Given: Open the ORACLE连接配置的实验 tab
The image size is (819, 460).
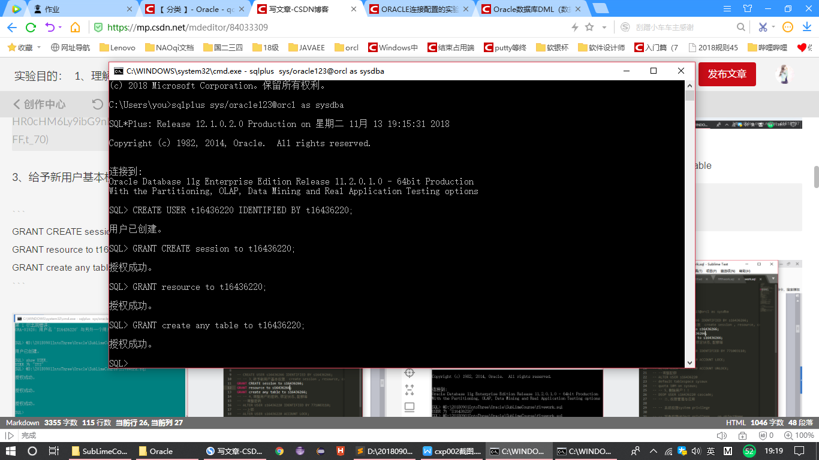Looking at the screenshot, I should [419, 9].
